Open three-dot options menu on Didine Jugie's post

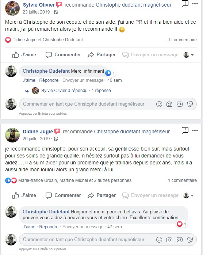coord(195,130)
